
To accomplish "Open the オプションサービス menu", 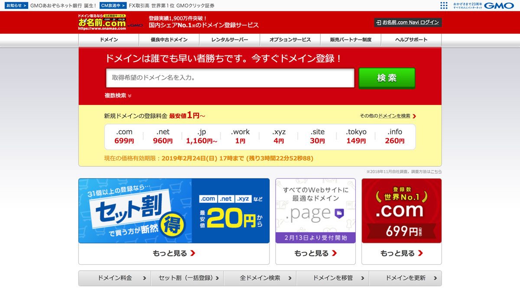I will (290, 39).
